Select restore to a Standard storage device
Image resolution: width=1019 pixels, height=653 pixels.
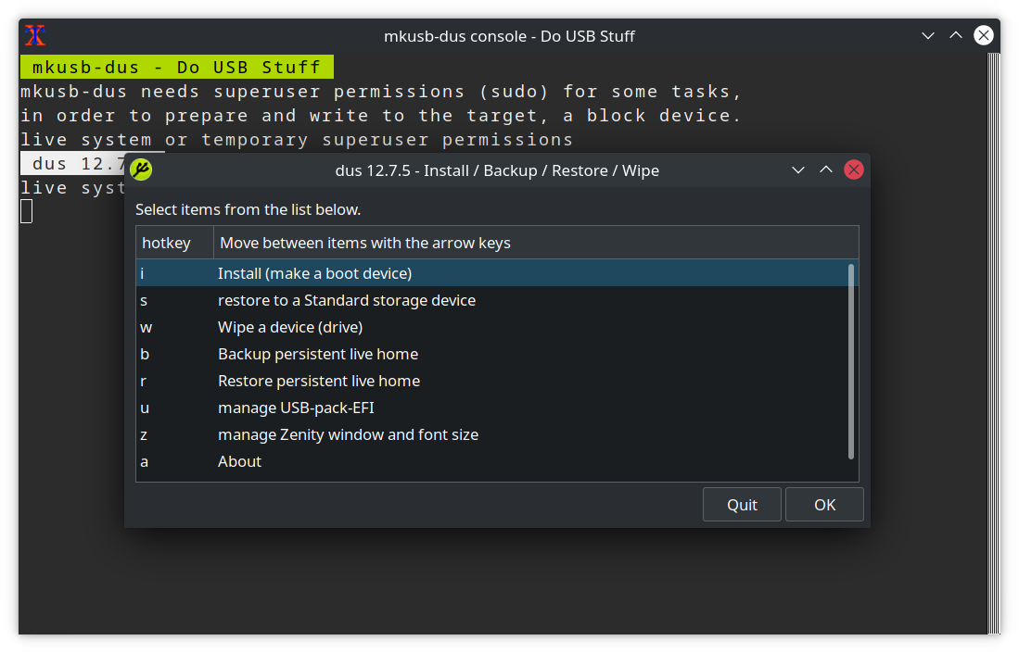346,300
